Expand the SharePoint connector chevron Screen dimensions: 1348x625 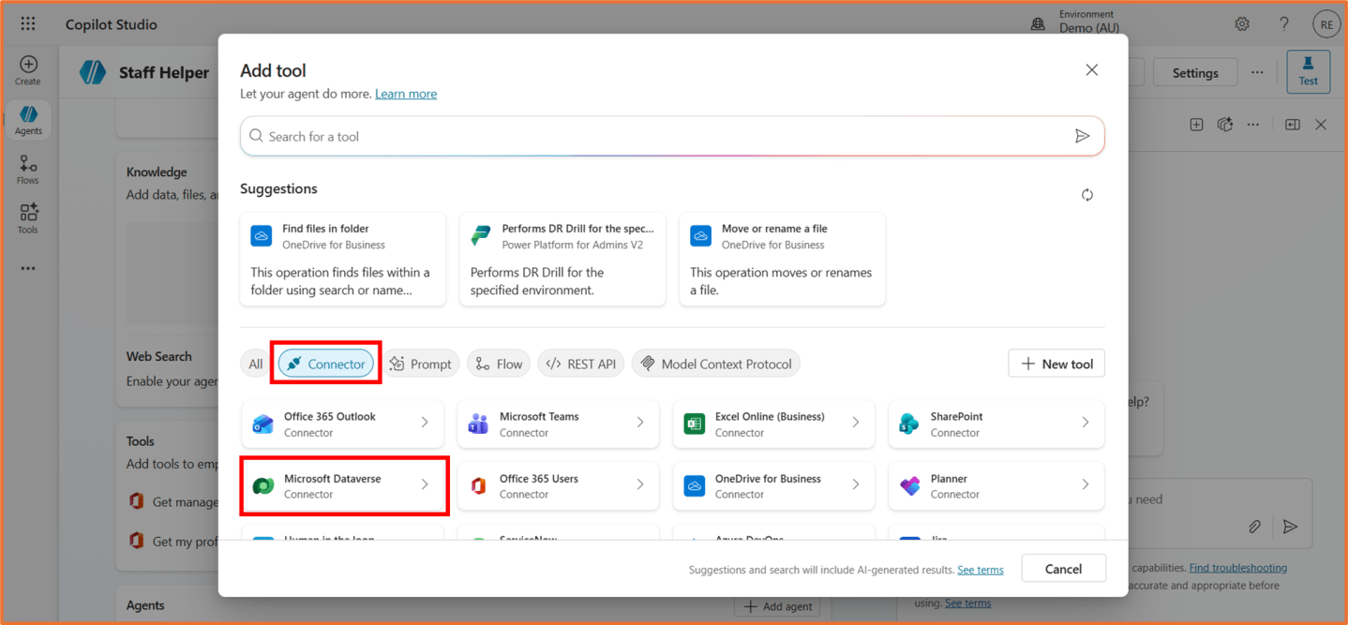[x=1085, y=424]
